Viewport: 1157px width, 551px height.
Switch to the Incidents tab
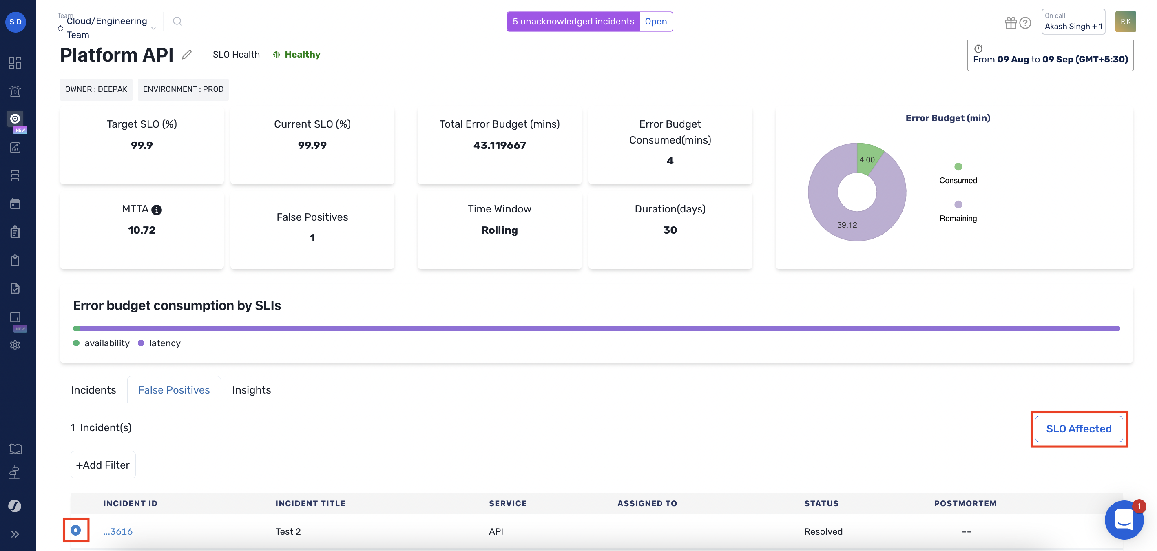pos(93,390)
